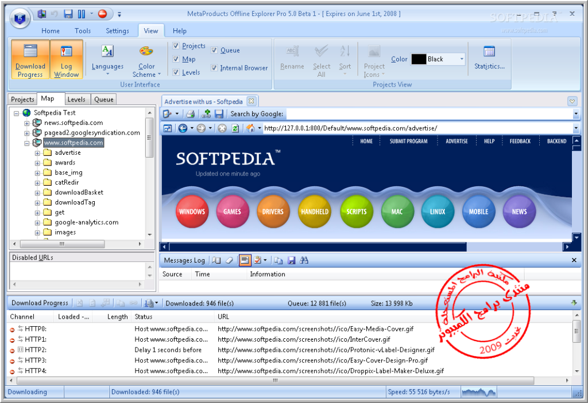Image resolution: width=588 pixels, height=403 pixels.
Task: Open the Languages dropdown
Action: tap(107, 60)
